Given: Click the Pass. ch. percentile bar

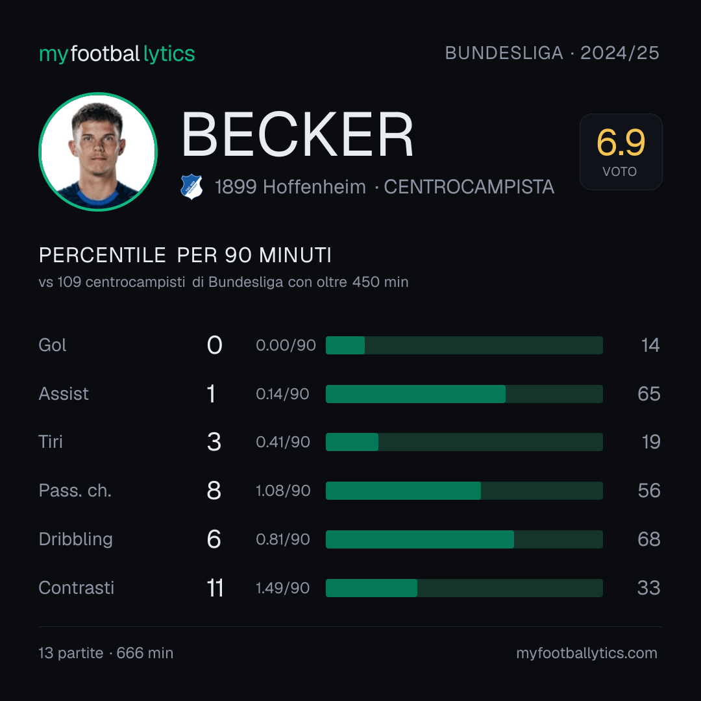Looking at the screenshot, I should point(464,491).
